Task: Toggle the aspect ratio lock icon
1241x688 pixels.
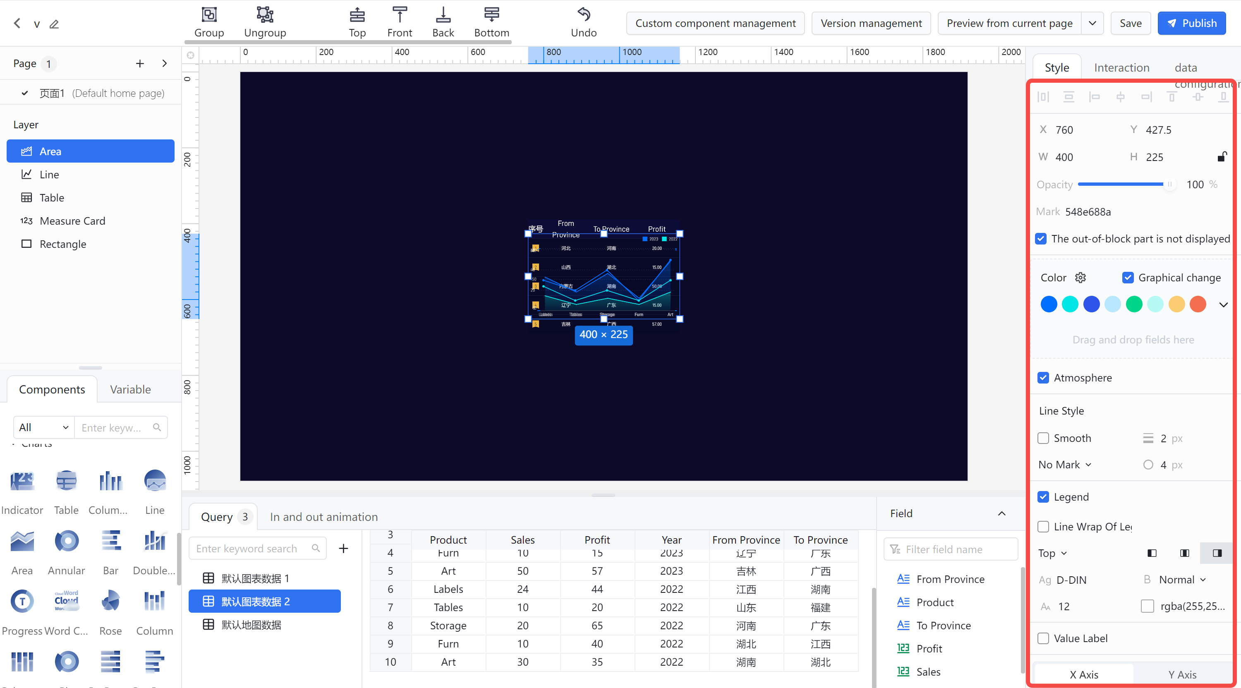Action: [x=1222, y=156]
